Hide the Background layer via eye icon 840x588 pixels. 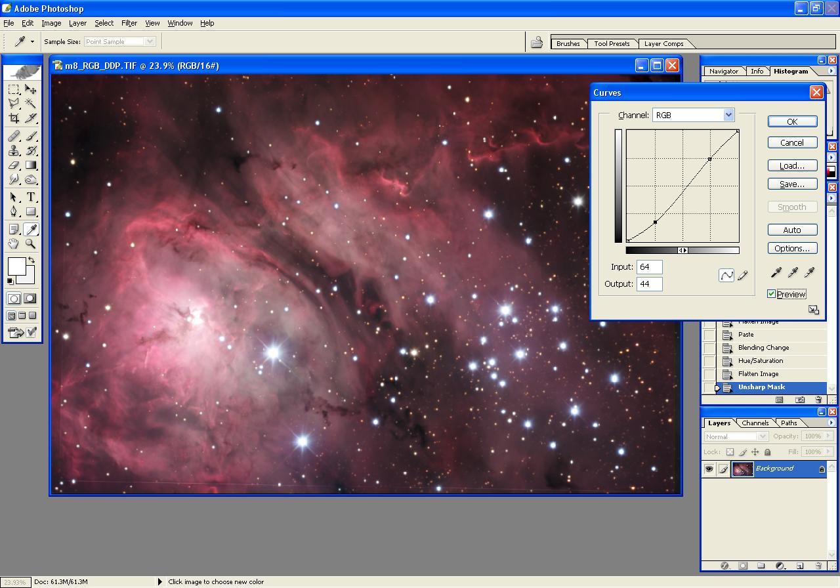pos(709,469)
